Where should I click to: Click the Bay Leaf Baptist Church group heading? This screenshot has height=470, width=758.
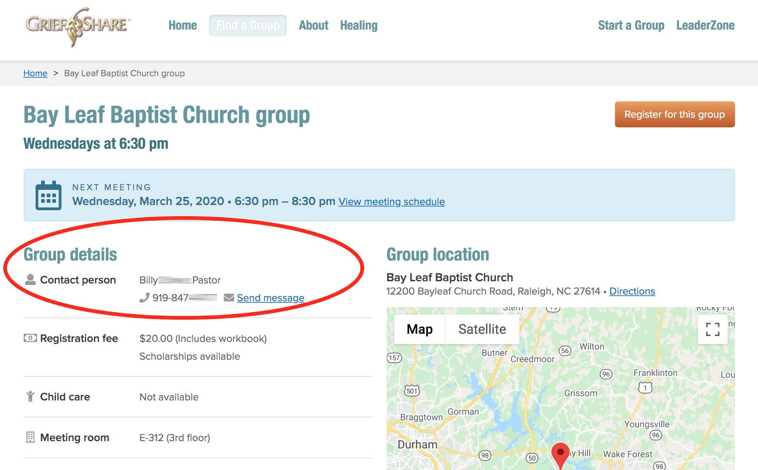pyautogui.click(x=167, y=115)
